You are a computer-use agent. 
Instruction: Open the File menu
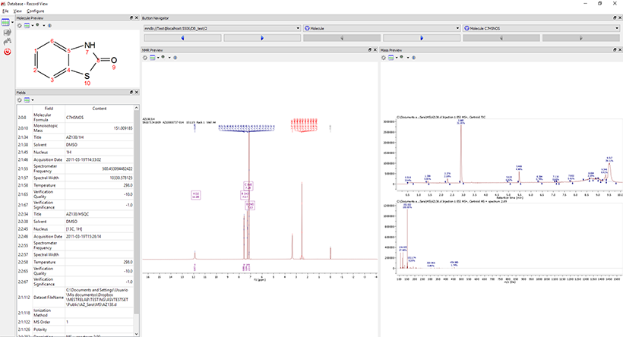[5, 11]
